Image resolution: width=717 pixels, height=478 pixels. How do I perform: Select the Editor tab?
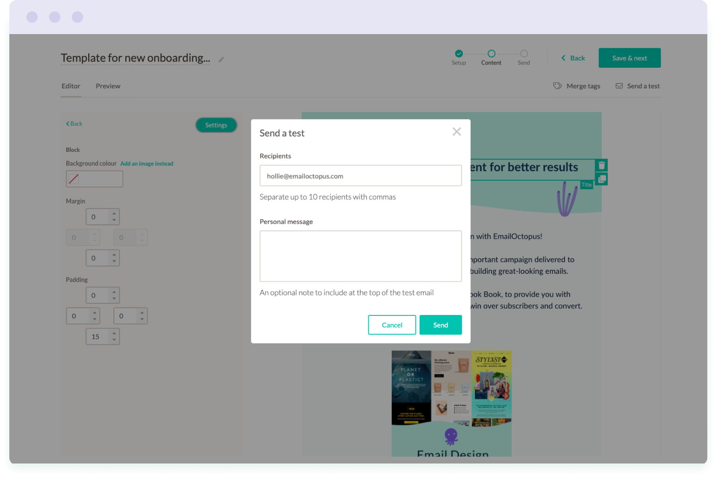(x=70, y=86)
